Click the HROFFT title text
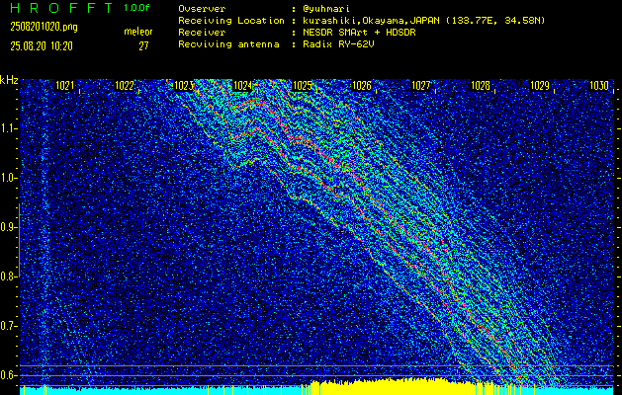622x395 pixels. (x=61, y=8)
